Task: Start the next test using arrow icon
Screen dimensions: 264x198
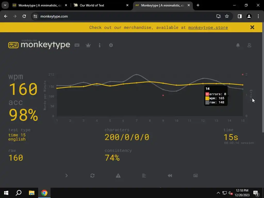Action: (x=67, y=176)
